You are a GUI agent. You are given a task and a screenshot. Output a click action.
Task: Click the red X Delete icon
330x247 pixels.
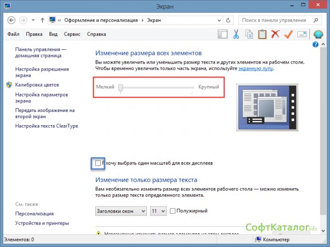(x=275, y=34)
